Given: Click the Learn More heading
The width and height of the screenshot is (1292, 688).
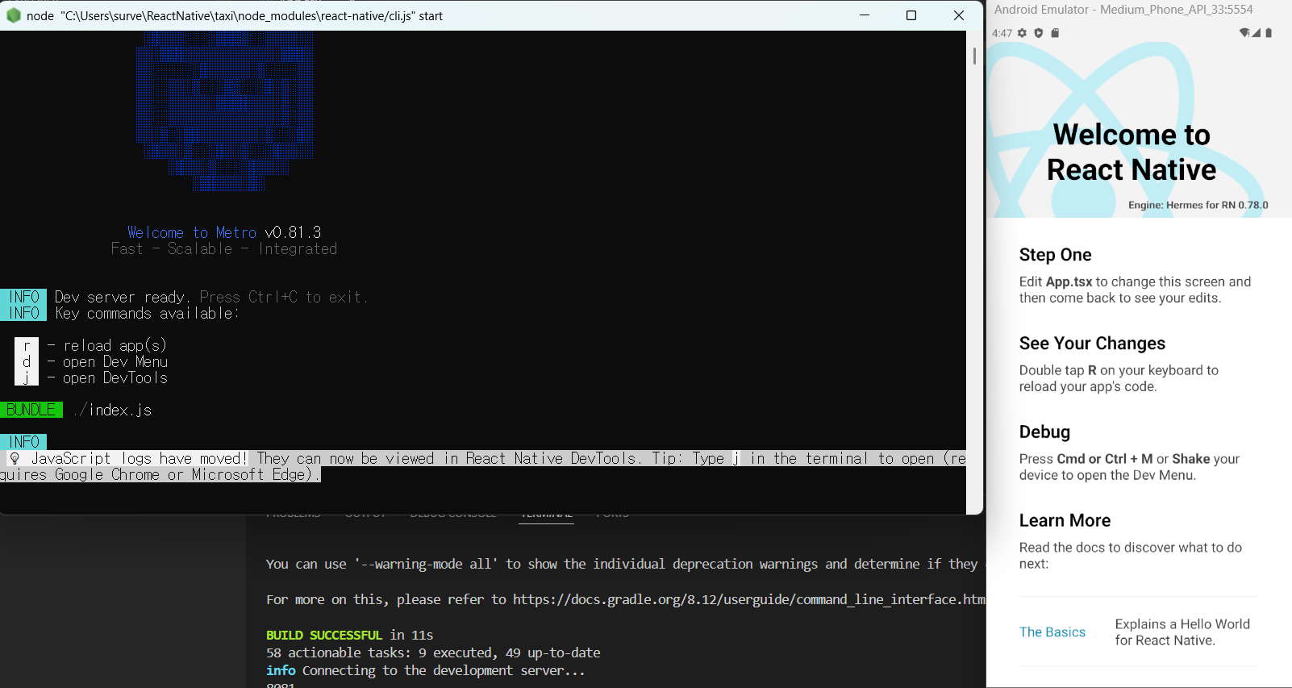Looking at the screenshot, I should pos(1065,521).
